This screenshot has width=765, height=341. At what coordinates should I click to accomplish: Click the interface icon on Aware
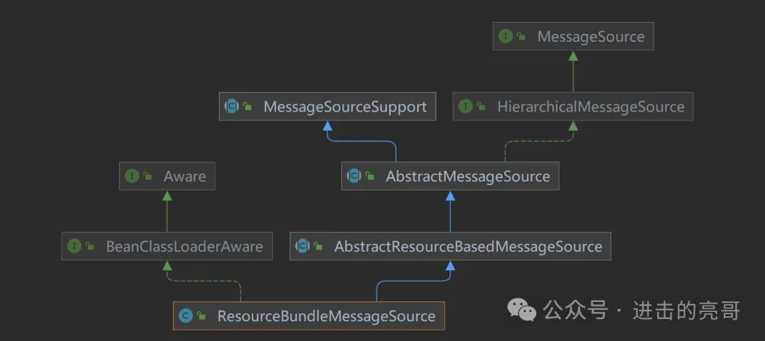[132, 176]
